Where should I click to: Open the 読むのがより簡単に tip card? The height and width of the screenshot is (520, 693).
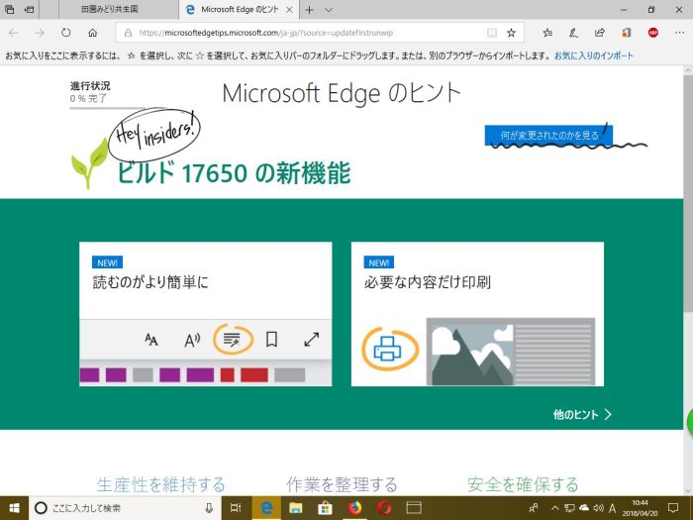tap(205, 314)
